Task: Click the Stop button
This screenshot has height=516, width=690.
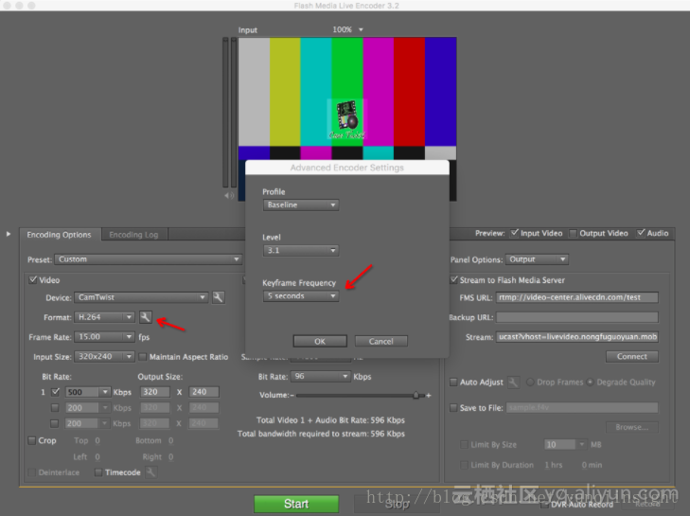Action: [397, 504]
